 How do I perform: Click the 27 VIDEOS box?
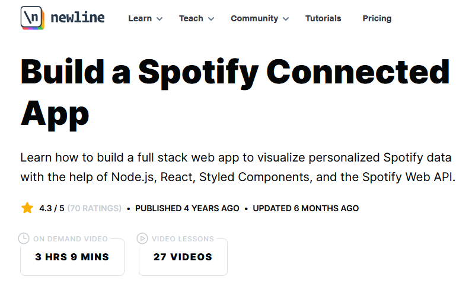pyautogui.click(x=183, y=257)
